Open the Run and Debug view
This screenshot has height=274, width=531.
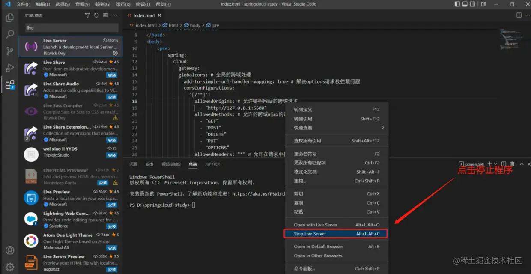click(x=9, y=68)
